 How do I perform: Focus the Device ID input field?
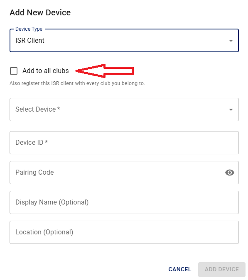124,143
